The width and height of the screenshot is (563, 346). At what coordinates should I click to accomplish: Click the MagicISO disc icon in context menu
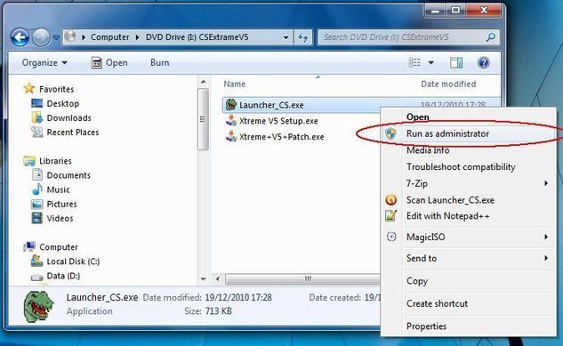pyautogui.click(x=390, y=237)
